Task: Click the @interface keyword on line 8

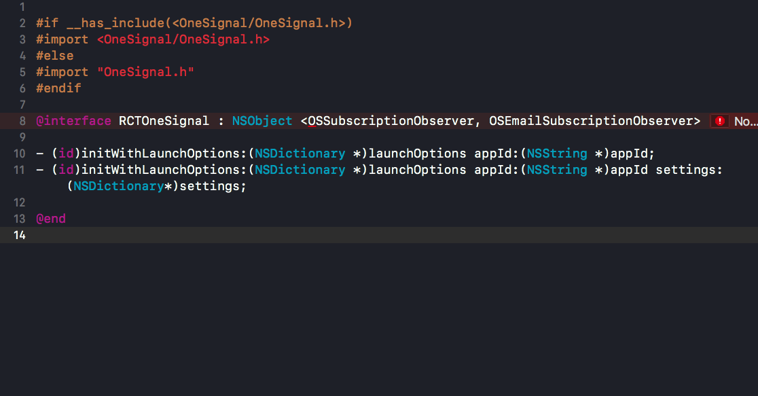Action: click(73, 121)
